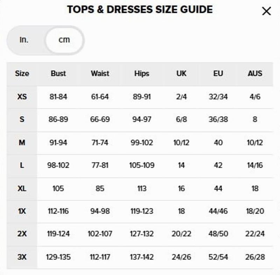Click the Waist column header
Screen dimensions: 280x275
100,74
